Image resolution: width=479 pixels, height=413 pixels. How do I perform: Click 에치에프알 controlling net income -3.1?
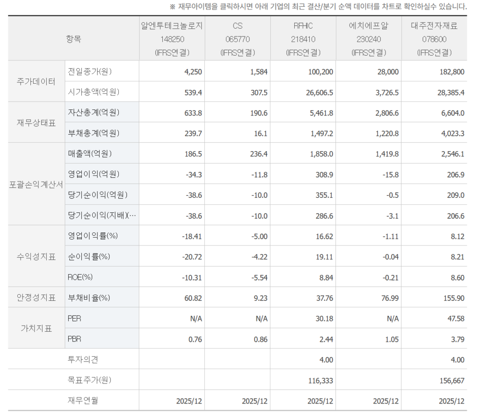392,216
